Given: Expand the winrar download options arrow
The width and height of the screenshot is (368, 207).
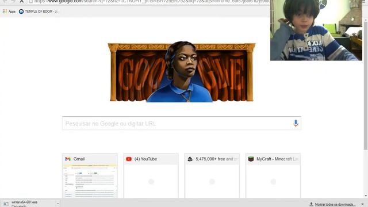Looking at the screenshot, I should 57,204.
